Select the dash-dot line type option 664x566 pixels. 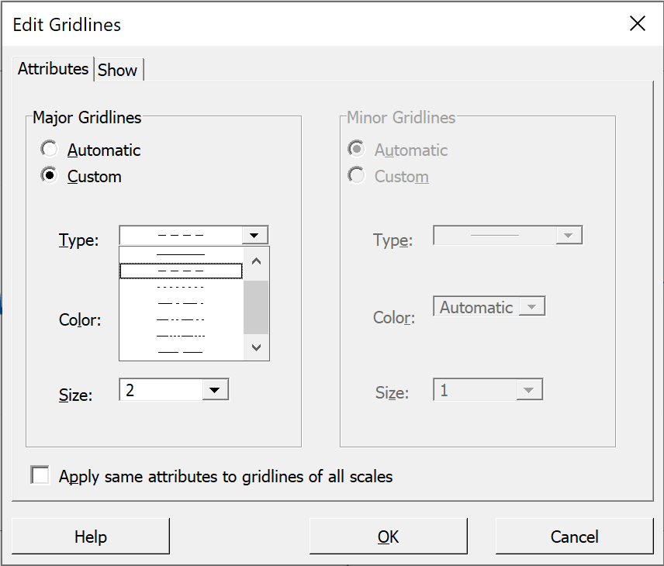pyautogui.click(x=181, y=303)
